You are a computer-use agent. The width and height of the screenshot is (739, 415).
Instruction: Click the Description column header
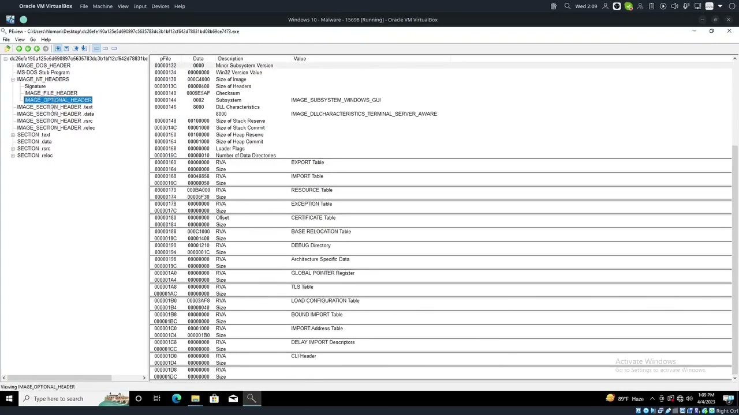[230, 59]
